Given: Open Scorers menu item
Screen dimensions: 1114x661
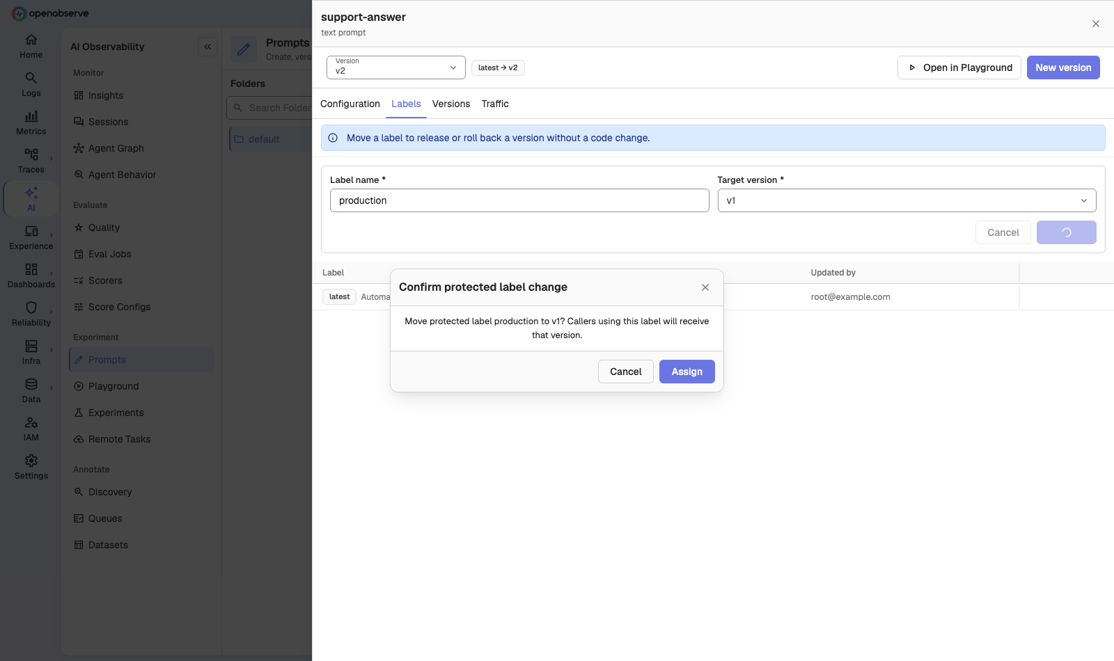Looking at the screenshot, I should pos(141,280).
